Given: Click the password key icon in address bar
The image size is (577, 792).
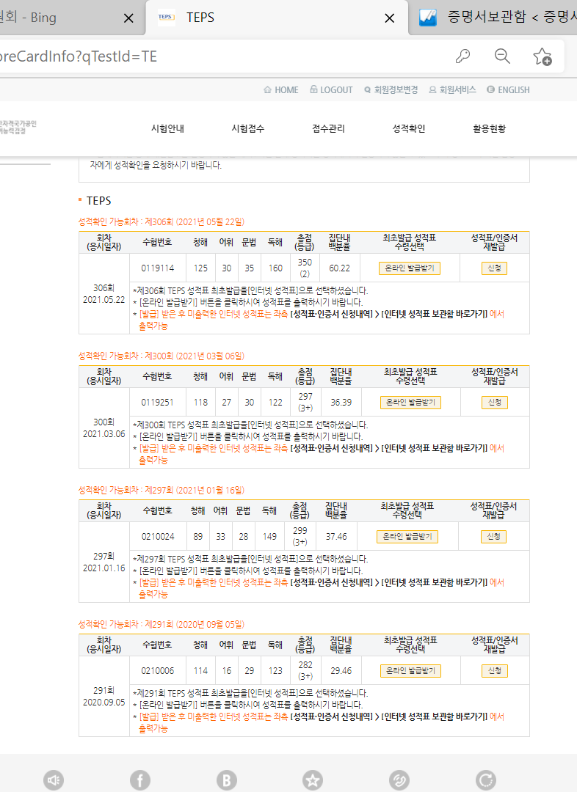Looking at the screenshot, I should 463,56.
